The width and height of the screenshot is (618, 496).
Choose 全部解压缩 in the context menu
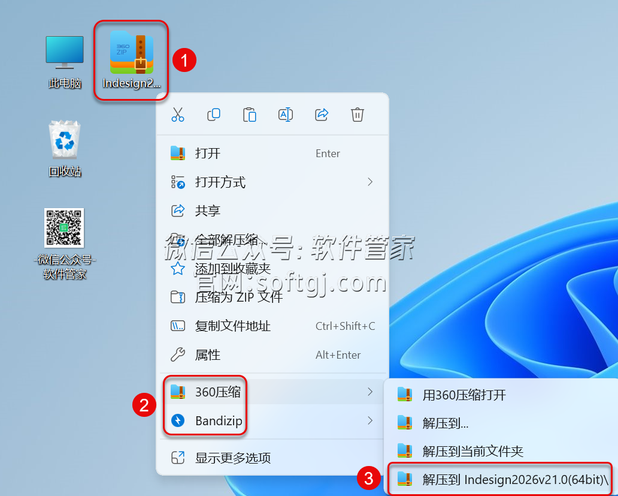(272, 239)
